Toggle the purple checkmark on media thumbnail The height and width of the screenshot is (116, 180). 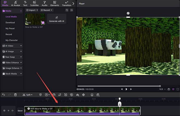point(43,23)
